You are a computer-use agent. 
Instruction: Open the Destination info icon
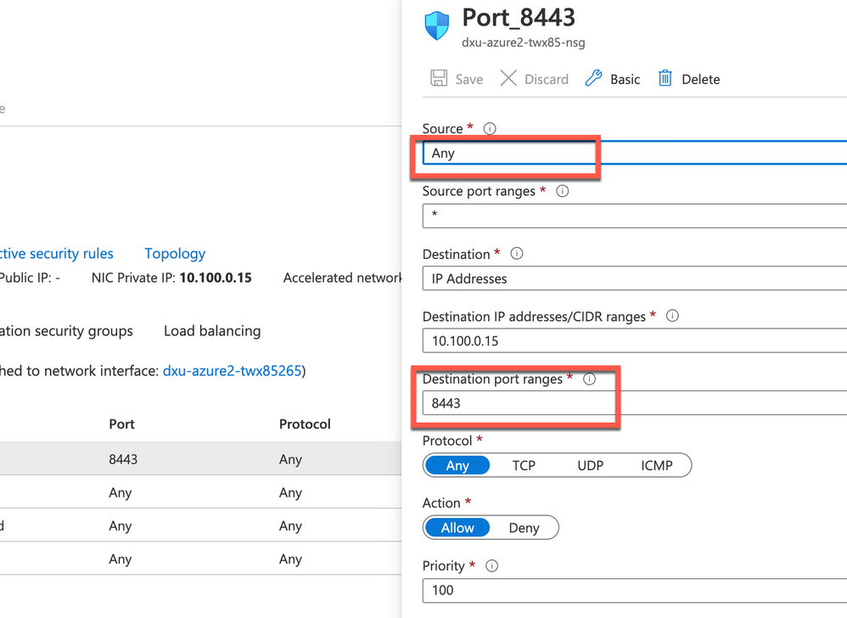pyautogui.click(x=517, y=254)
